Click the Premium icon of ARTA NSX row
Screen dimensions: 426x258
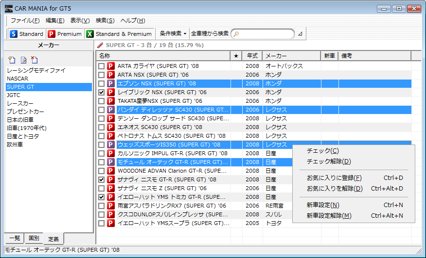point(110,75)
